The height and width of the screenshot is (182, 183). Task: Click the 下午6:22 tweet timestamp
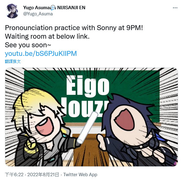(x=14, y=175)
